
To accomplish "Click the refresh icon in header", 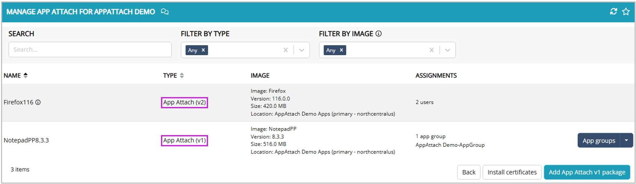I will 613,11.
